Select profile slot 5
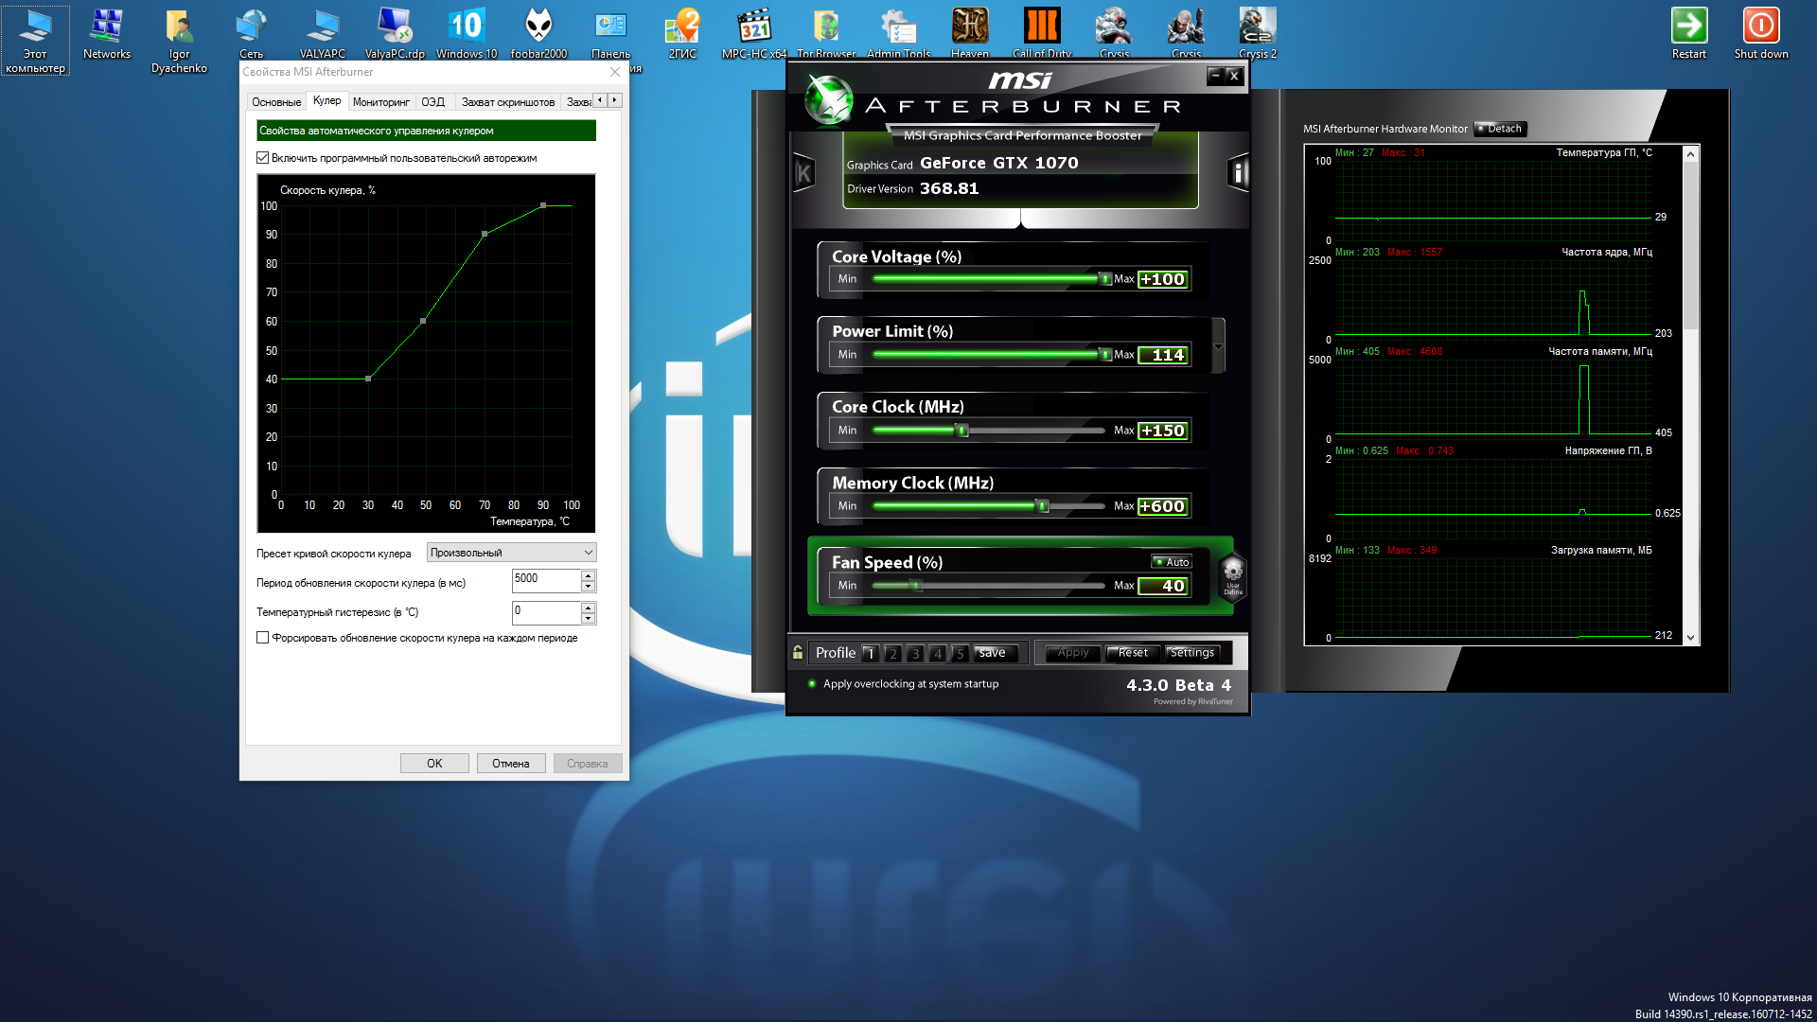The height and width of the screenshot is (1022, 1817). (960, 653)
